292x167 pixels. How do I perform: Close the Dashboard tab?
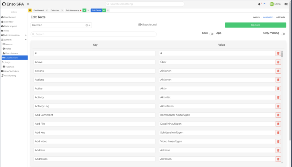pyautogui.click(x=47, y=10)
